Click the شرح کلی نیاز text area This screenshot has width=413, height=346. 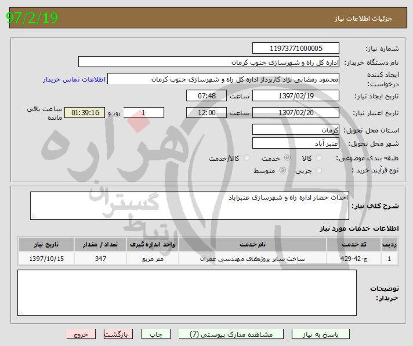point(190,206)
